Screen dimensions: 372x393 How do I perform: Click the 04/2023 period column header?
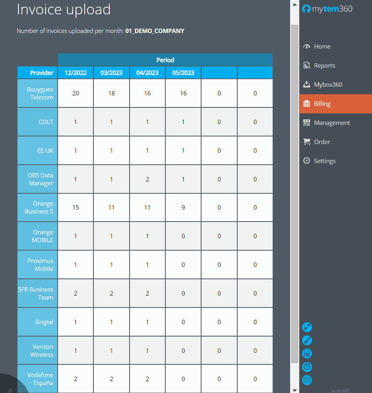(x=147, y=73)
